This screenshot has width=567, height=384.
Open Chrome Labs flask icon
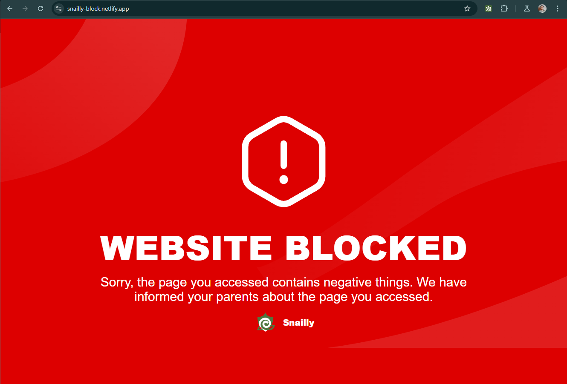coord(527,9)
